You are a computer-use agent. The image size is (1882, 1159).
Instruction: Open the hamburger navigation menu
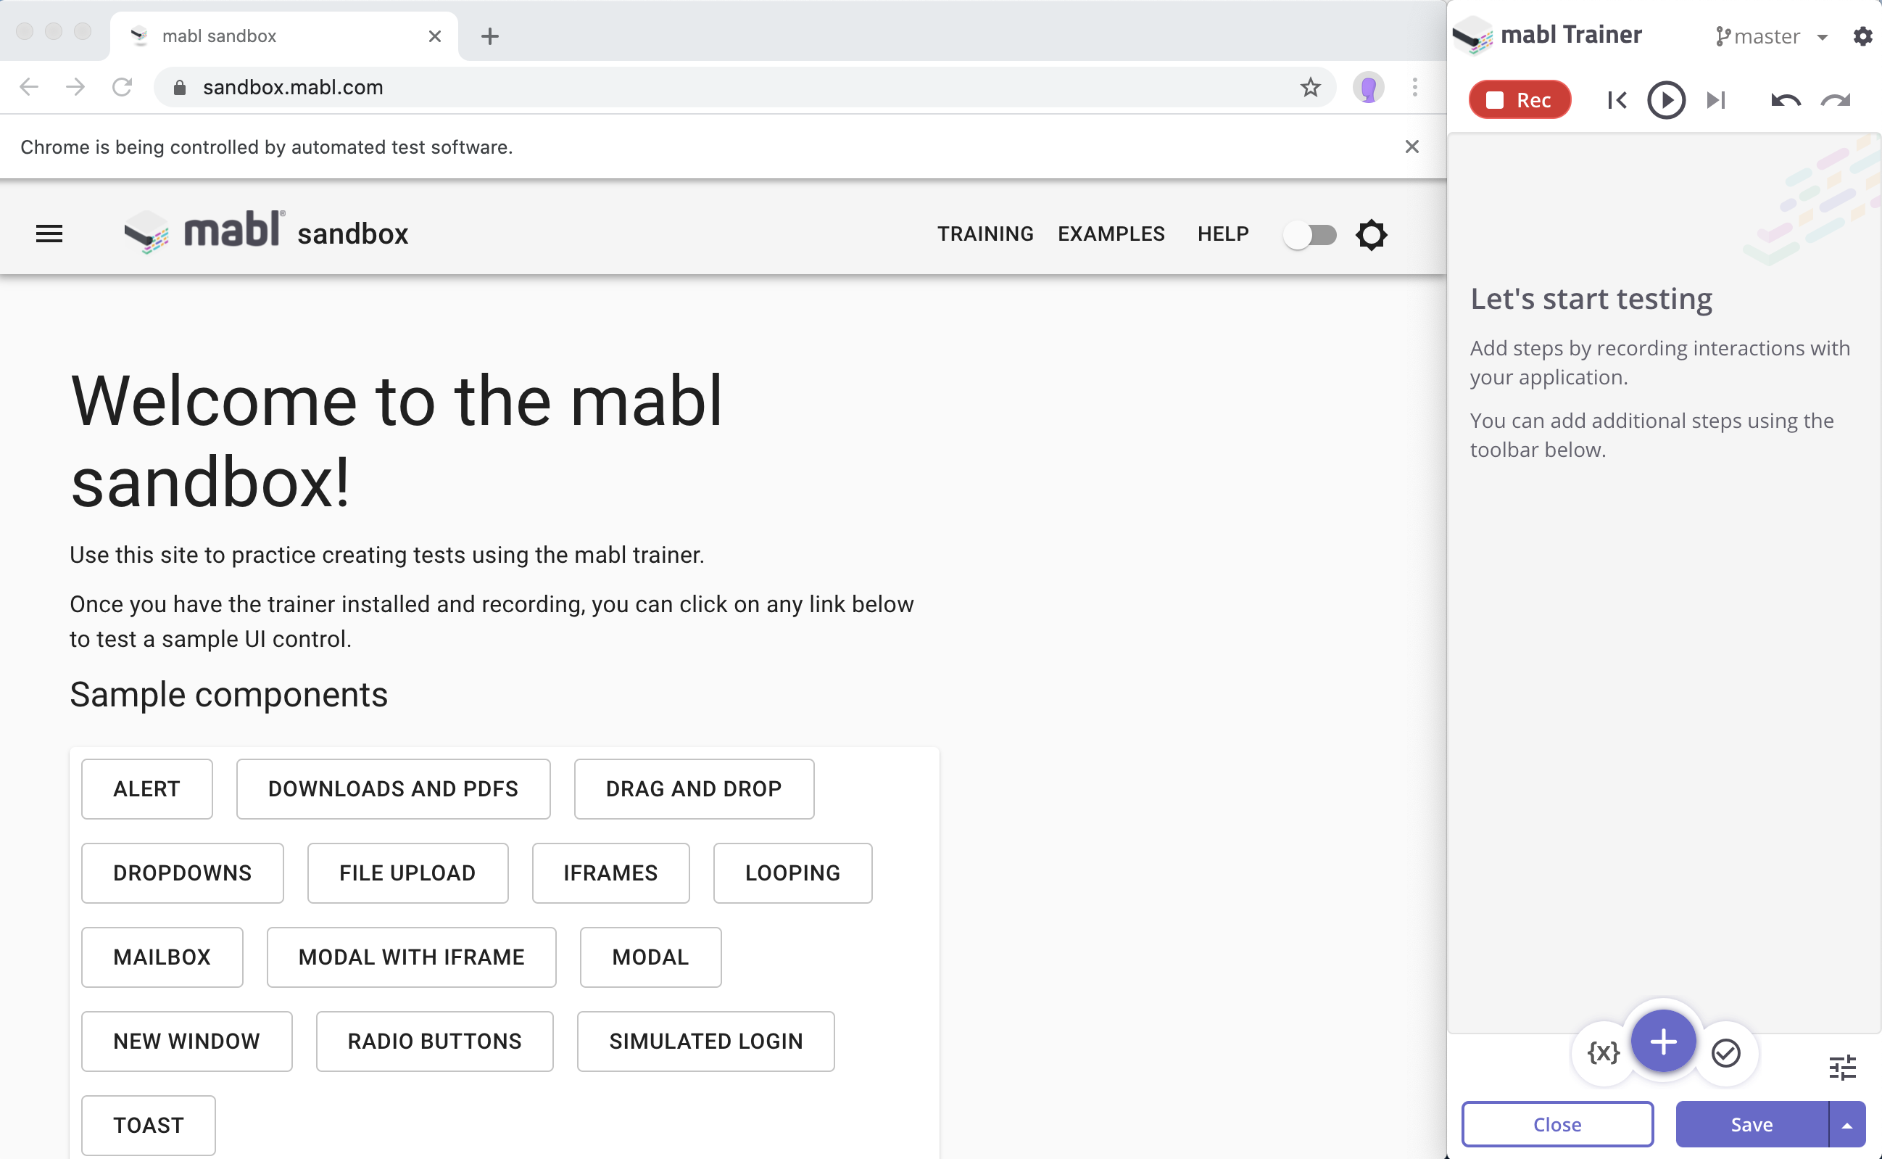coord(50,234)
